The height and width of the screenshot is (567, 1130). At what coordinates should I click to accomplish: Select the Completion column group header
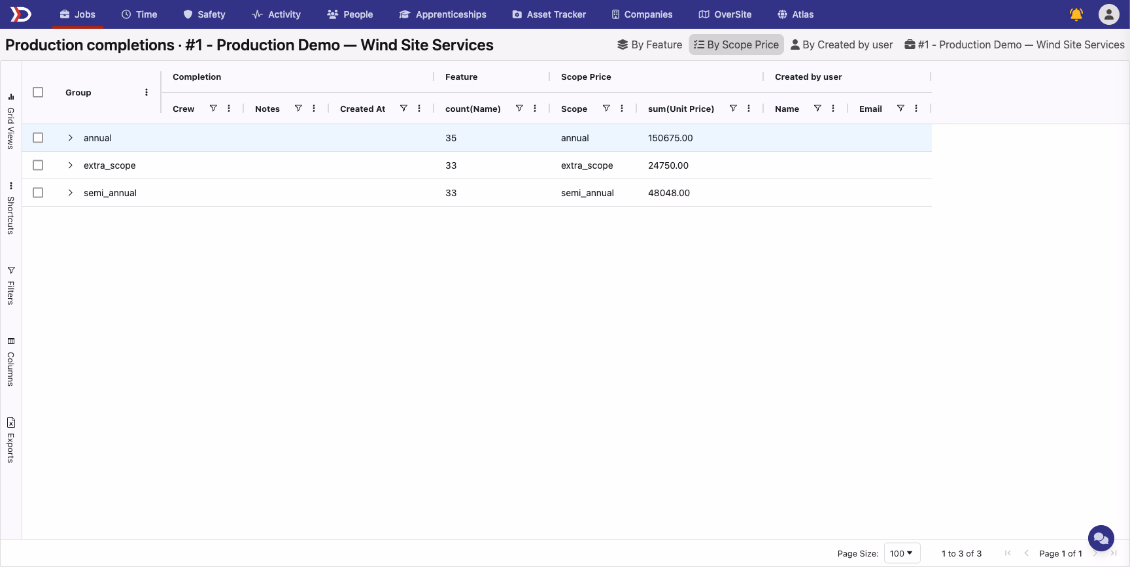(x=197, y=77)
